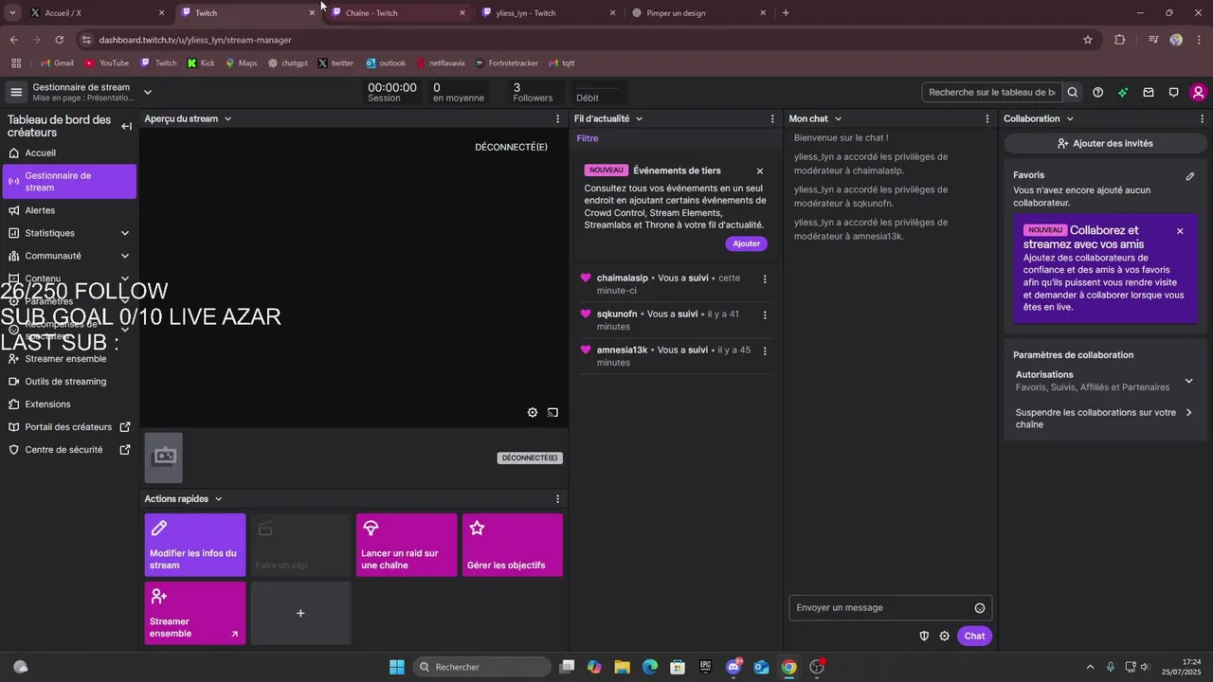Open Suspendre les collaborations sur votre chaîne
The width and height of the screenshot is (1213, 682).
(1104, 418)
